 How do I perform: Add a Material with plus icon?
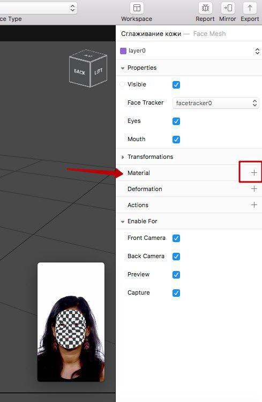pyautogui.click(x=254, y=172)
